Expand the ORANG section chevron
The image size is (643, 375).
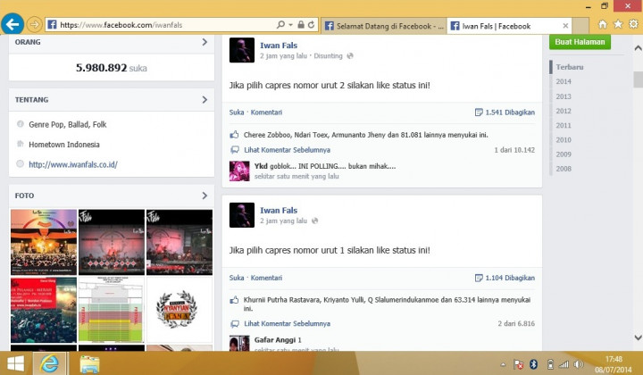pos(205,42)
